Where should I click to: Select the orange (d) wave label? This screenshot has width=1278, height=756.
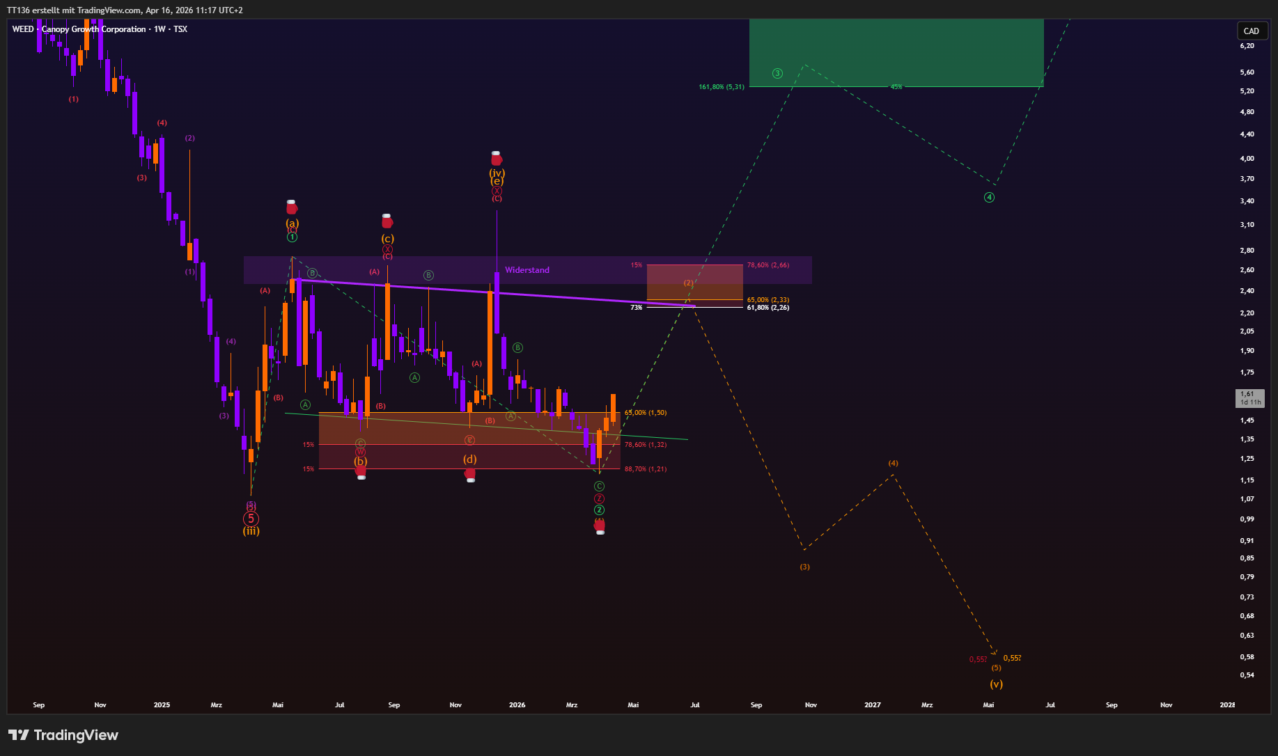470,459
